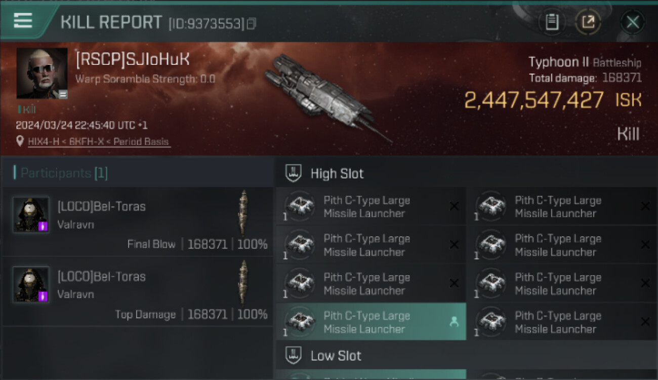The height and width of the screenshot is (380, 658).
Task: Click X on top-right Pith launcher
Action: (645, 206)
